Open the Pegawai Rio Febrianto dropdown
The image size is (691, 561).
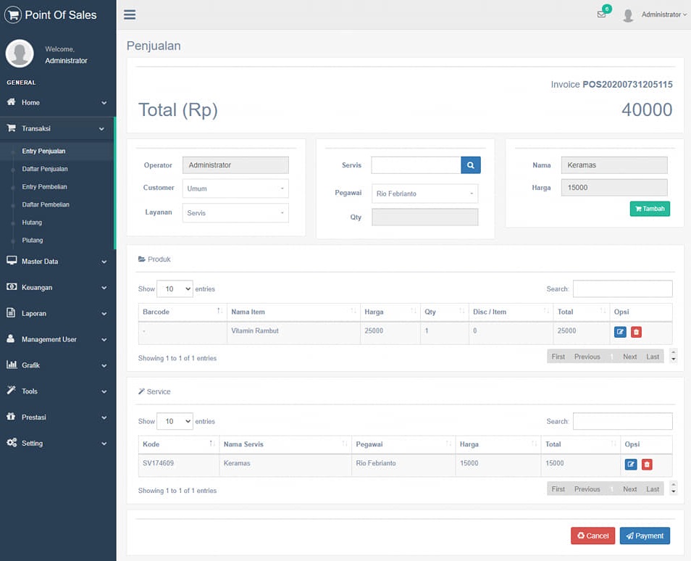click(425, 194)
